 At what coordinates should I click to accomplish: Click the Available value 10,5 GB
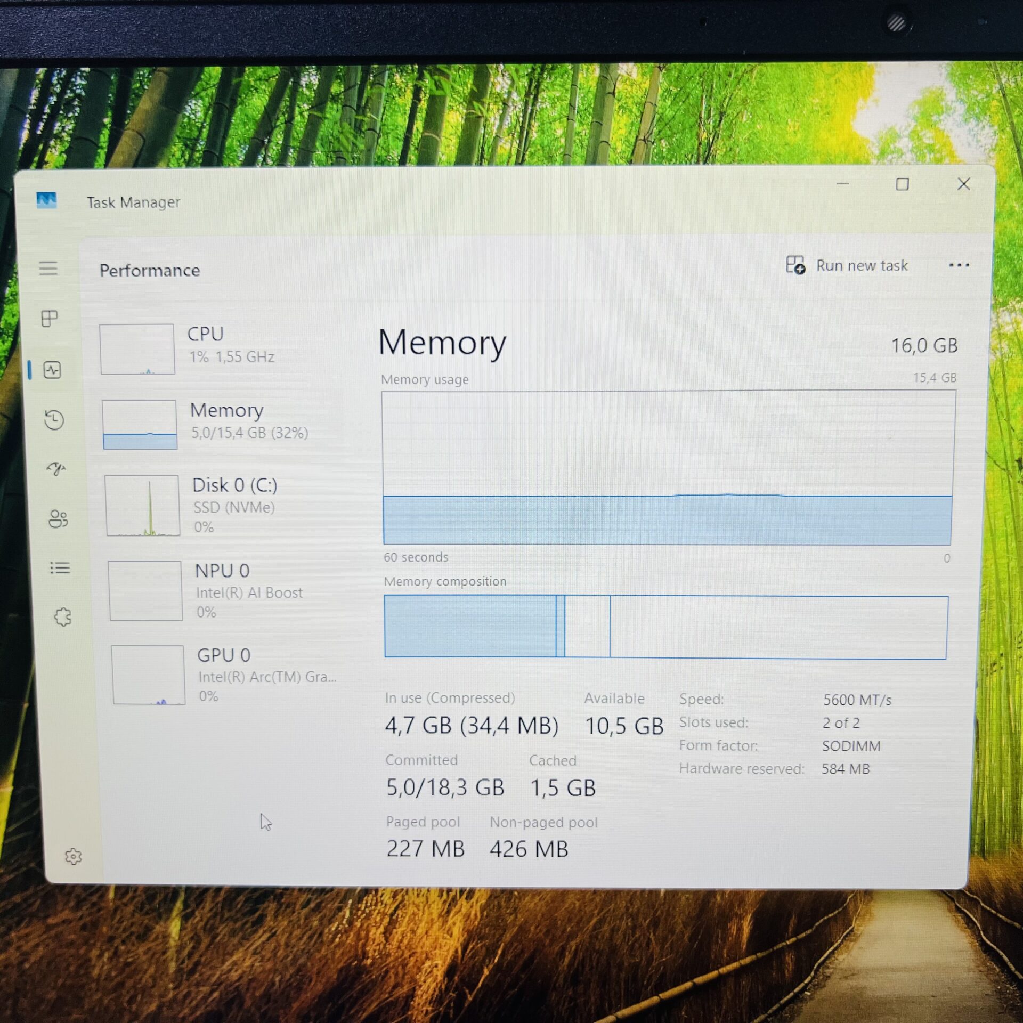(x=624, y=726)
